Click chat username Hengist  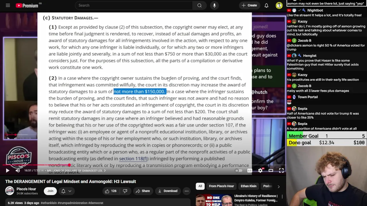[x=310, y=56]
